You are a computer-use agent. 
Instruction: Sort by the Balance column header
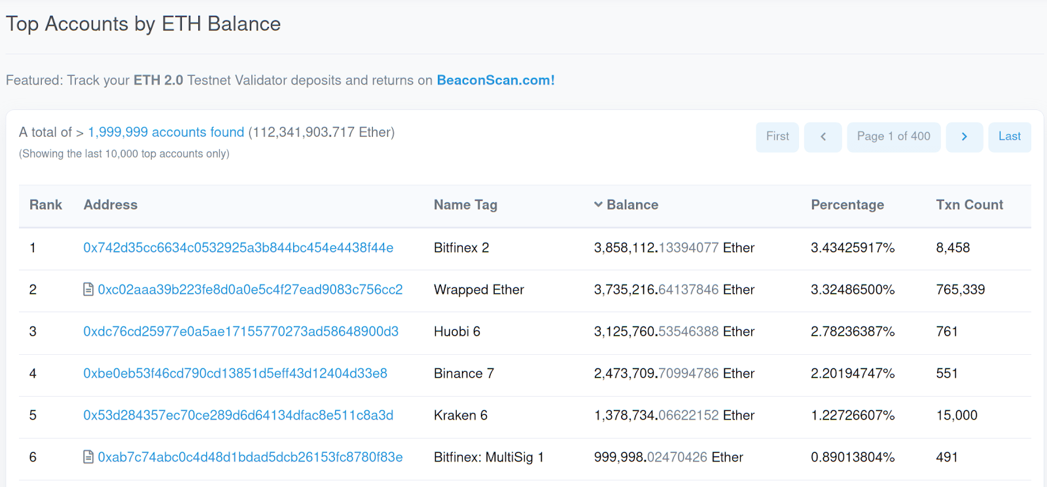coord(632,205)
